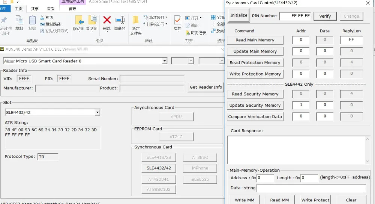
Task: Click Update Main Memory button
Action: click(x=255, y=51)
